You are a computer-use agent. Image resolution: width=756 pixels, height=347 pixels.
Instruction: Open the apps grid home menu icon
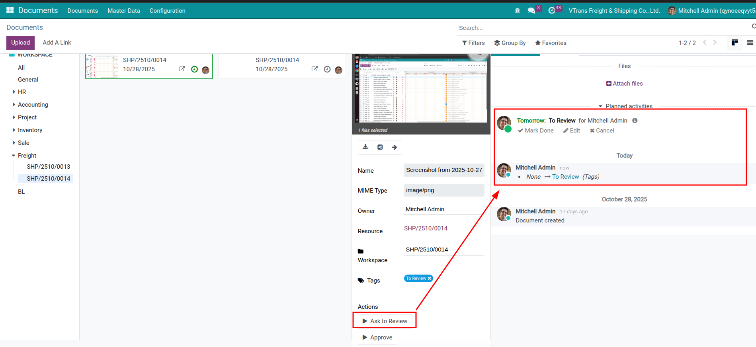tap(10, 10)
